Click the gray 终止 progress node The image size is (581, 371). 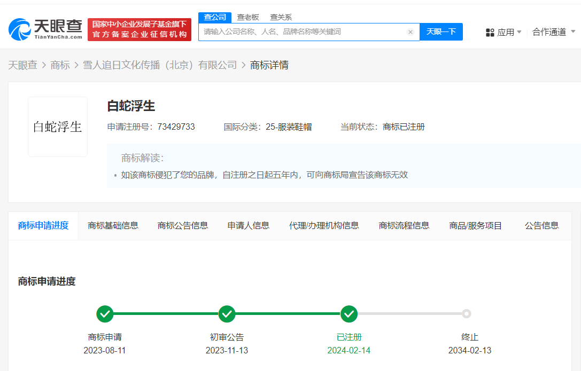(x=467, y=314)
